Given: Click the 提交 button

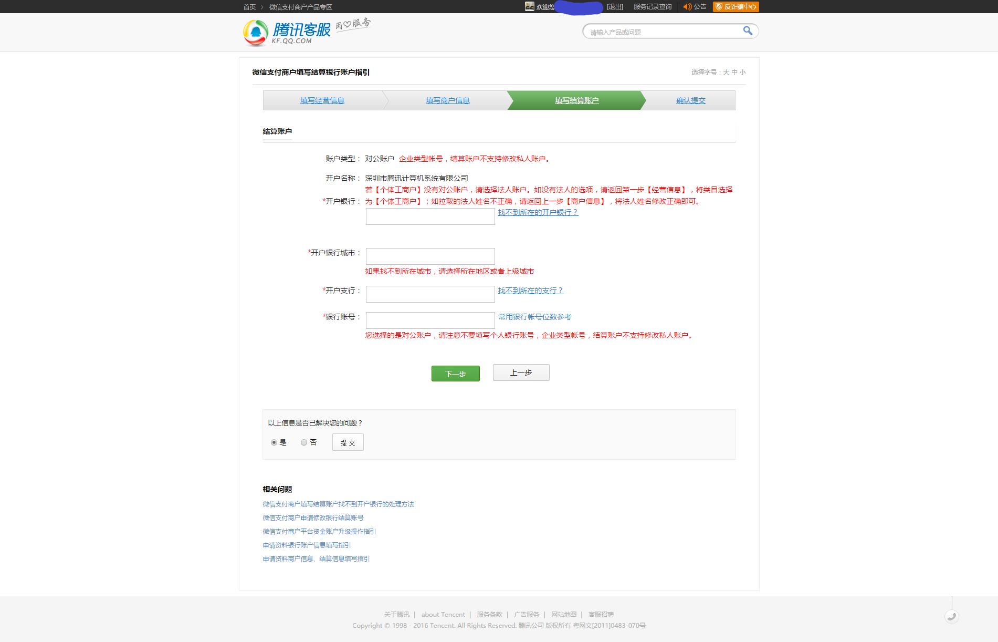Looking at the screenshot, I should [x=347, y=442].
